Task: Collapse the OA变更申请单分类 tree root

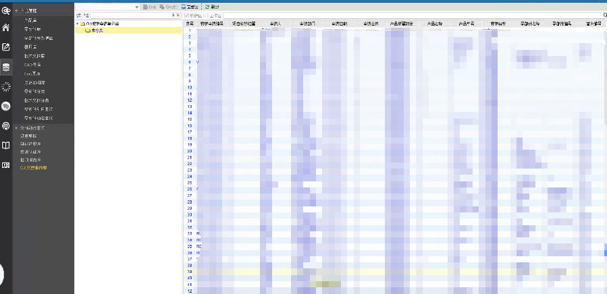Action: [78, 24]
